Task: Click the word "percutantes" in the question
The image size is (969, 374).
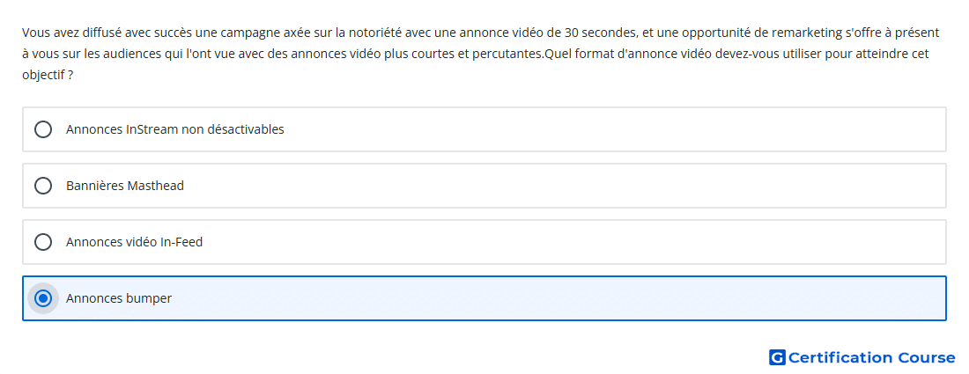Action: coord(508,54)
